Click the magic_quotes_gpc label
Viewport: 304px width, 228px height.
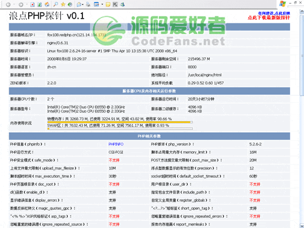(43, 208)
